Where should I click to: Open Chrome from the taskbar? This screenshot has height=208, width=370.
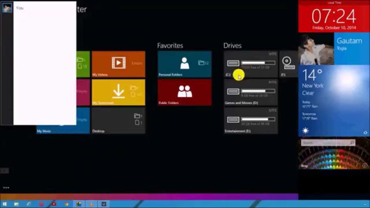(x=67, y=204)
